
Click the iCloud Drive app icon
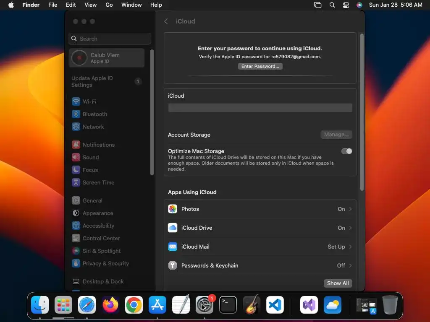click(x=173, y=228)
